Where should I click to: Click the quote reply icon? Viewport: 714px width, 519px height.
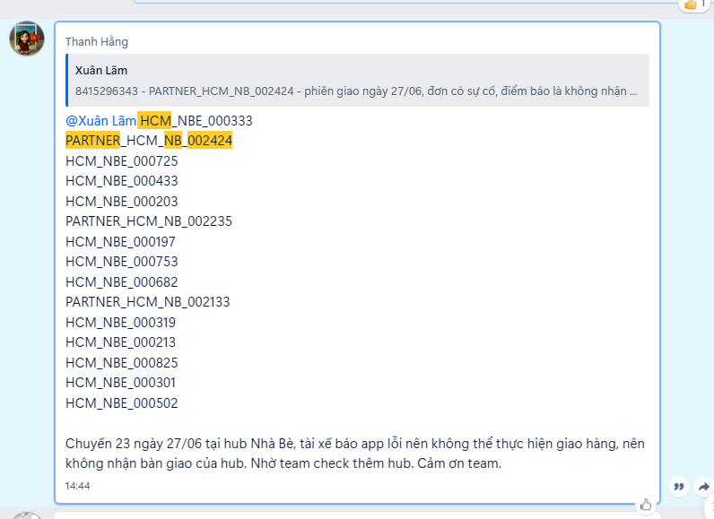point(678,487)
